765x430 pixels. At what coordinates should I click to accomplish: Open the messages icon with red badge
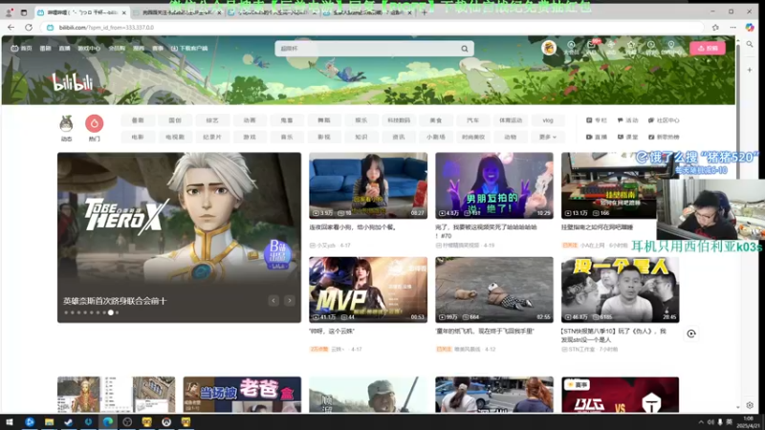[x=591, y=47]
